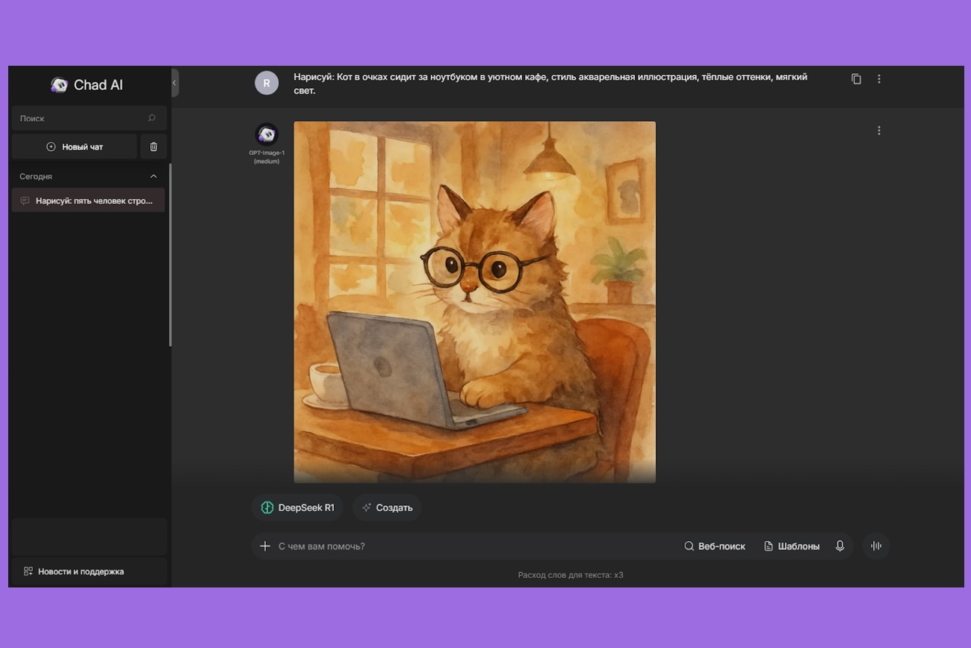Start voice mode with the waveform icon
This screenshot has height=648, width=971.
876,546
